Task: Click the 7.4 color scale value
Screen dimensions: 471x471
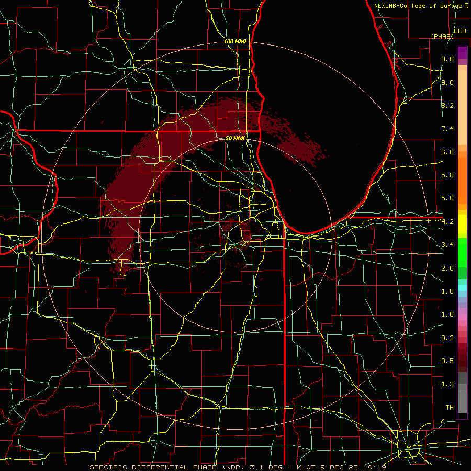Action: point(447,129)
